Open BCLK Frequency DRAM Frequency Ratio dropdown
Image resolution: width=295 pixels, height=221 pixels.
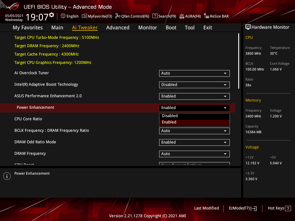194,131
